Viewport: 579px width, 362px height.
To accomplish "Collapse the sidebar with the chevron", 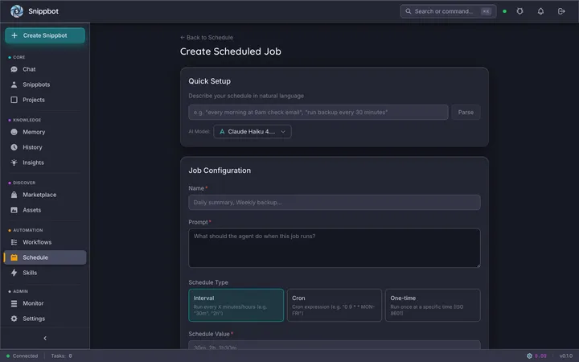I will point(45,338).
